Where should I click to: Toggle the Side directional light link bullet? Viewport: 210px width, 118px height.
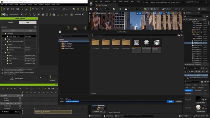point(8,64)
